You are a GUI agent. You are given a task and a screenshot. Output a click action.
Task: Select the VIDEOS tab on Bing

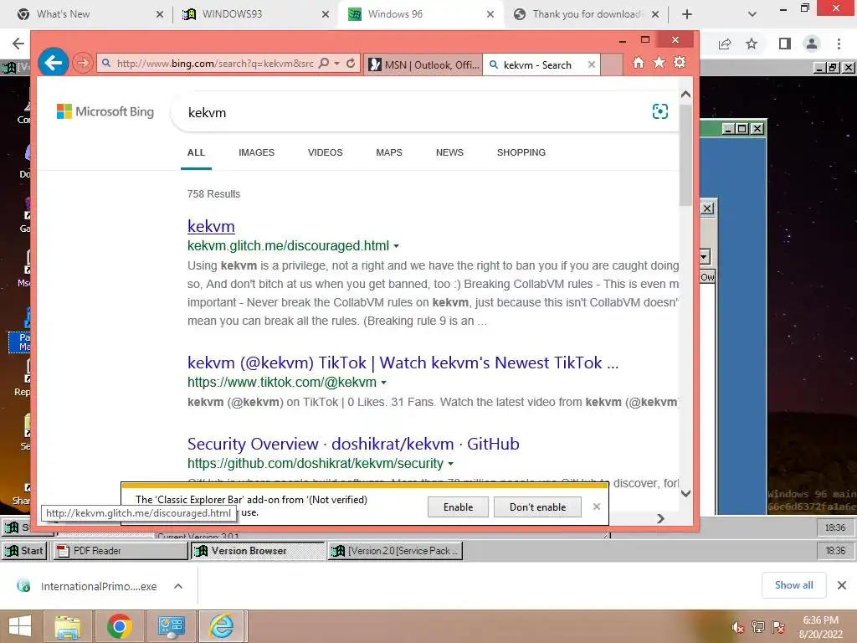click(x=326, y=152)
